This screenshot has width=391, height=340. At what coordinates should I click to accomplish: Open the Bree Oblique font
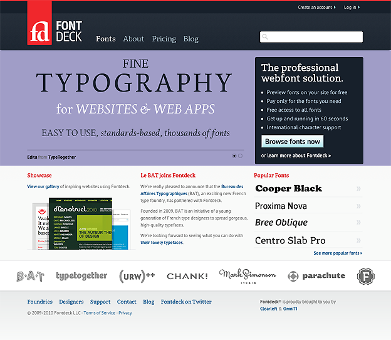coord(281,223)
